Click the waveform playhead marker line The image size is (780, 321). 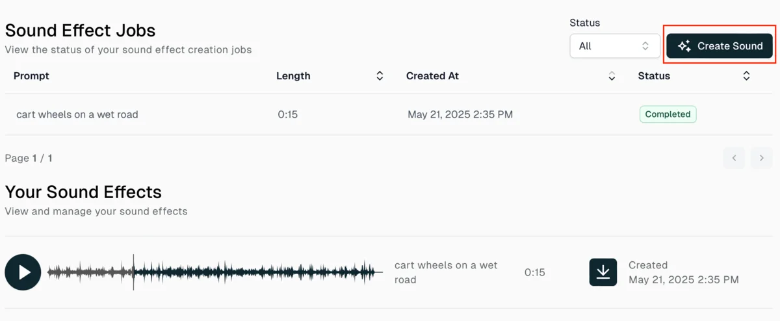coord(134,272)
